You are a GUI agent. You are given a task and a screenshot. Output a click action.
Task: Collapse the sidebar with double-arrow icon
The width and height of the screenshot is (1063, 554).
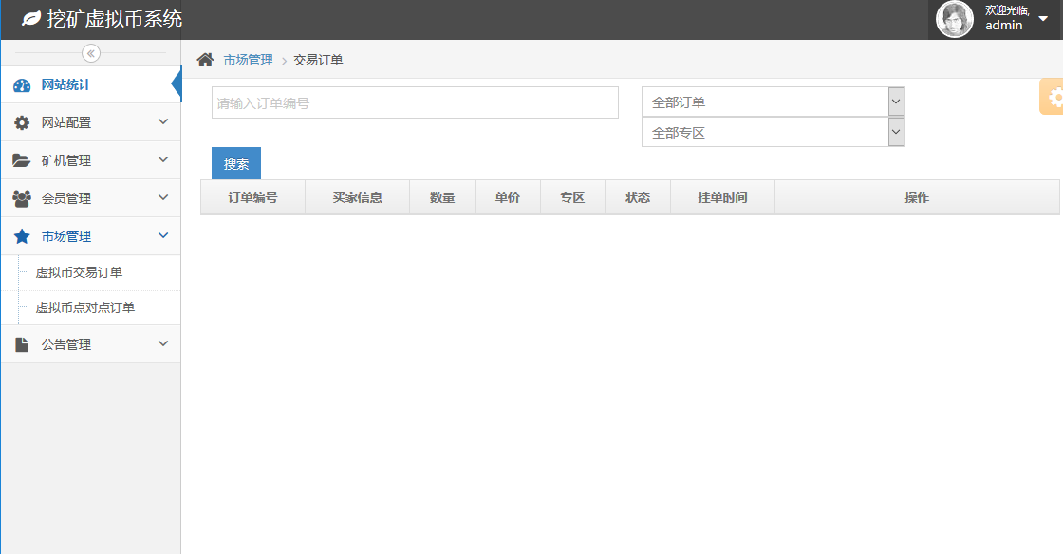click(x=91, y=53)
